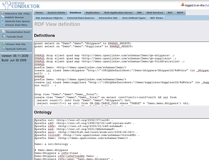Screen dimensions: 209x160
Task: Click the OpenLink Software globe icon
Action: 4,49
